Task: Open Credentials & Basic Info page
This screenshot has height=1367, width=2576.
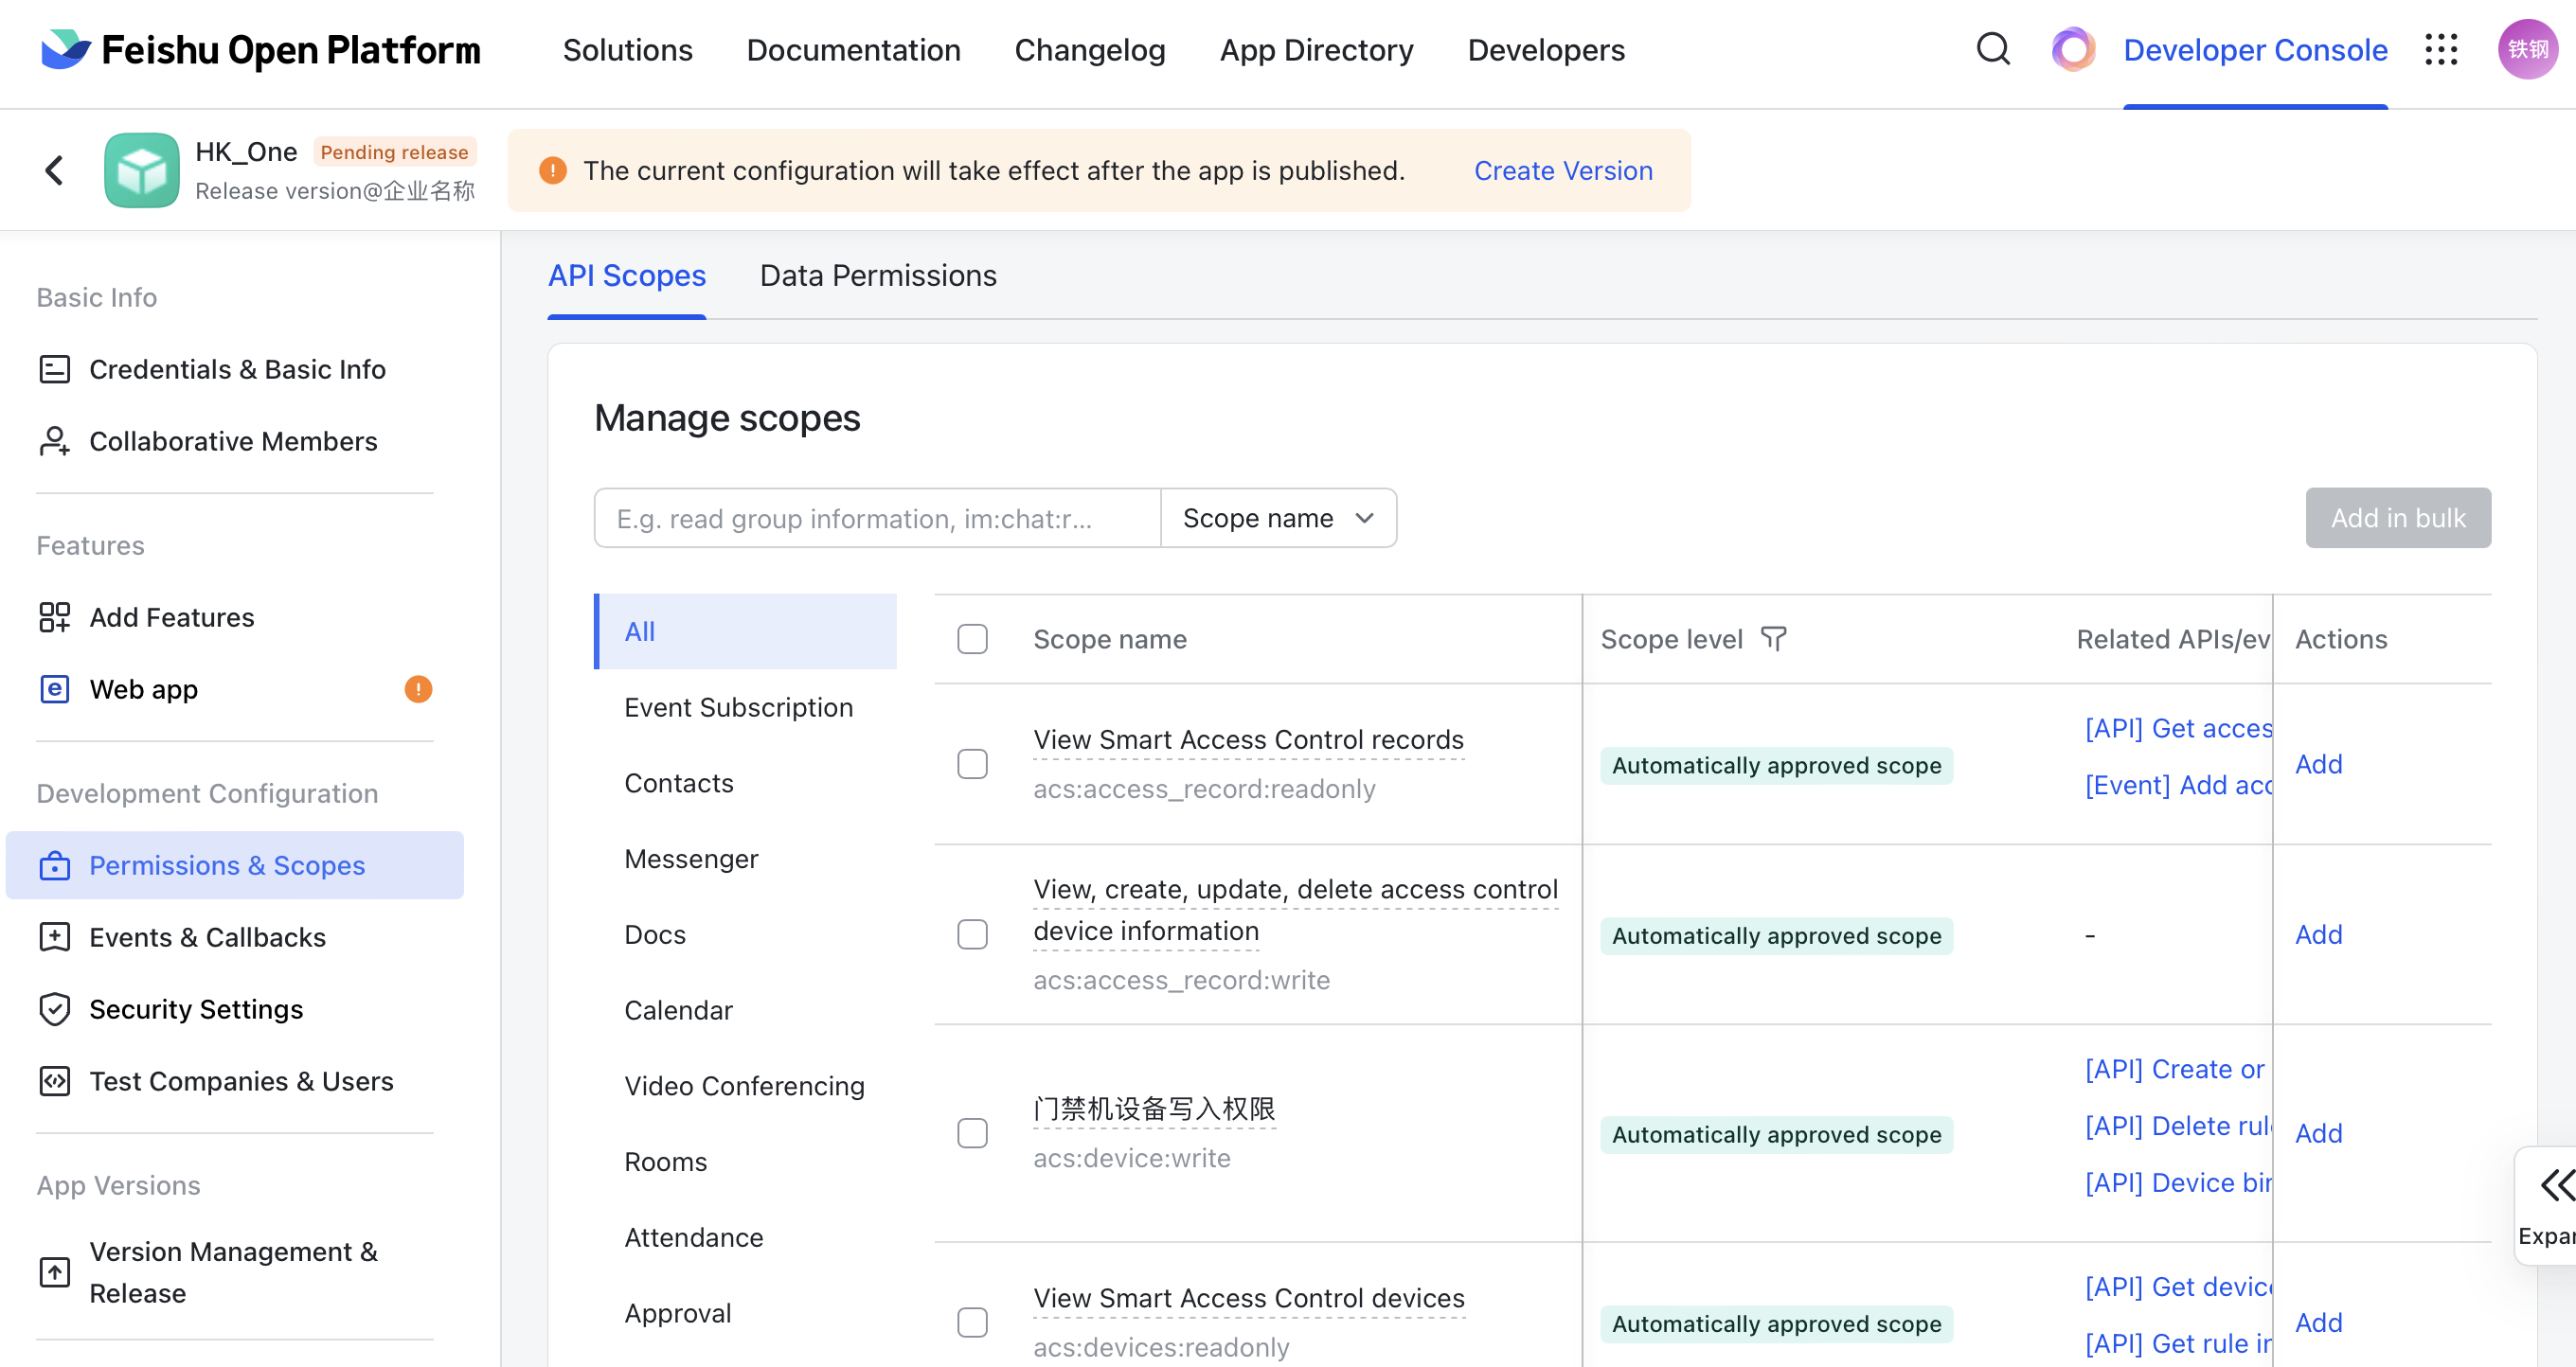Action: 235,369
